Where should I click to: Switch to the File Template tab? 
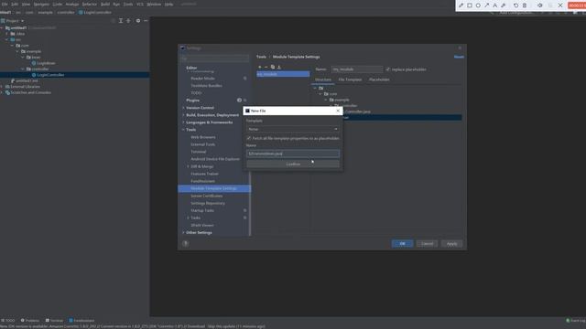pos(350,80)
